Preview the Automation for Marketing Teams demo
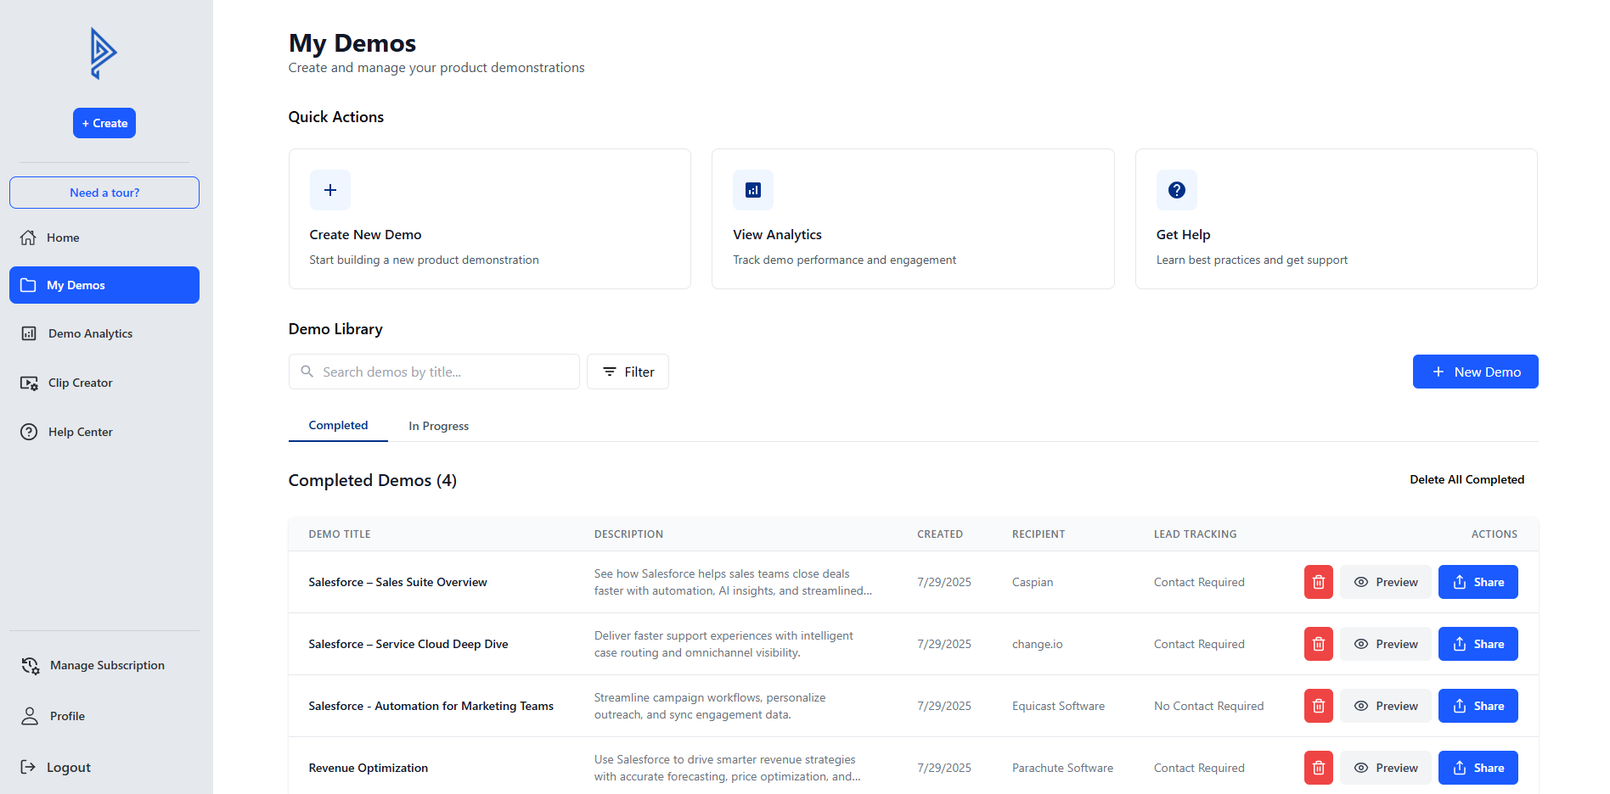 pos(1386,706)
